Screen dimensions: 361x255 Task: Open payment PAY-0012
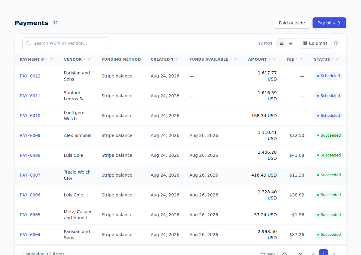(30, 76)
